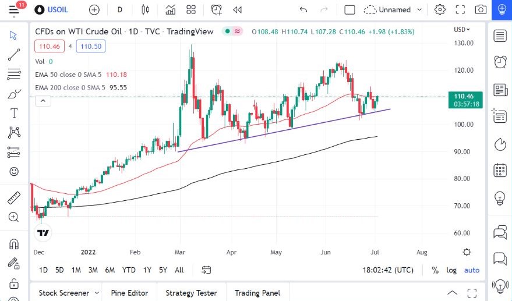
Task: Open the USD currency dropdown
Action: click(461, 29)
